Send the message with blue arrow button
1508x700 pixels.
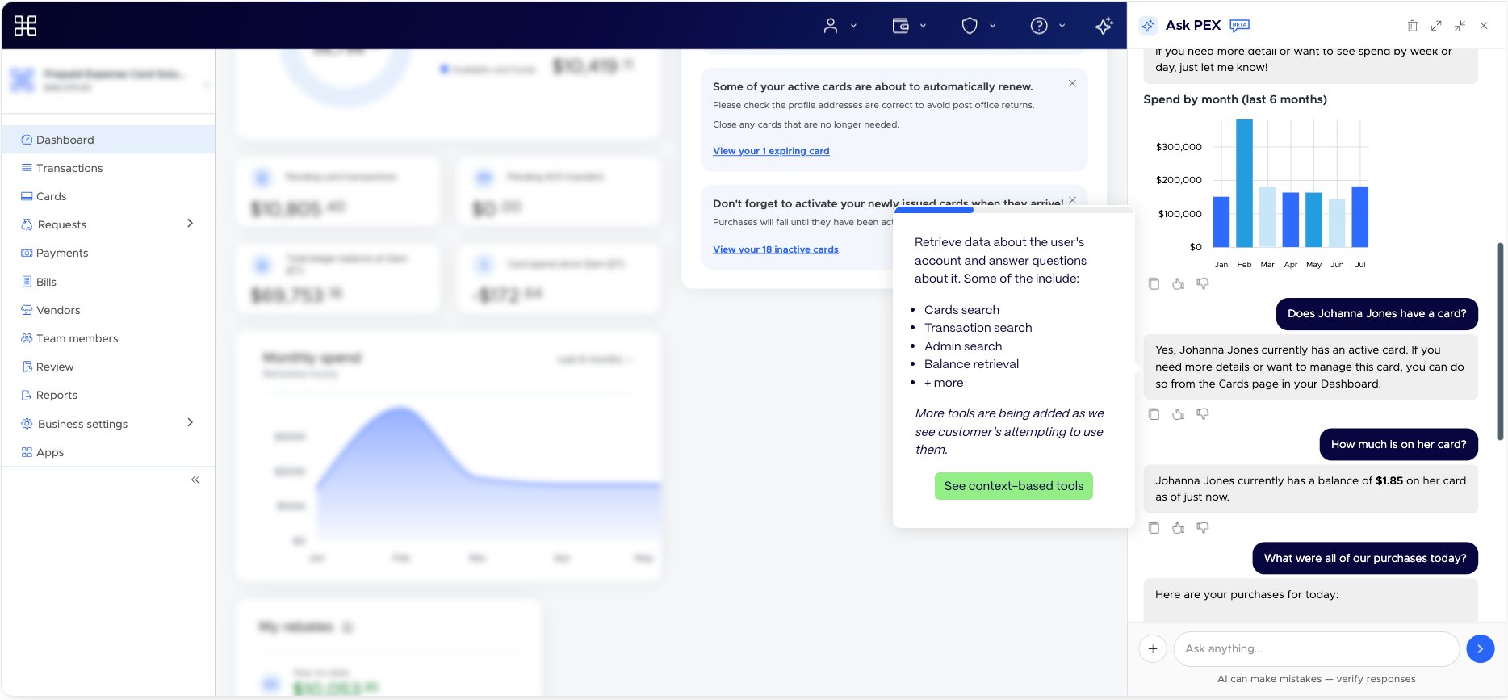[1480, 648]
